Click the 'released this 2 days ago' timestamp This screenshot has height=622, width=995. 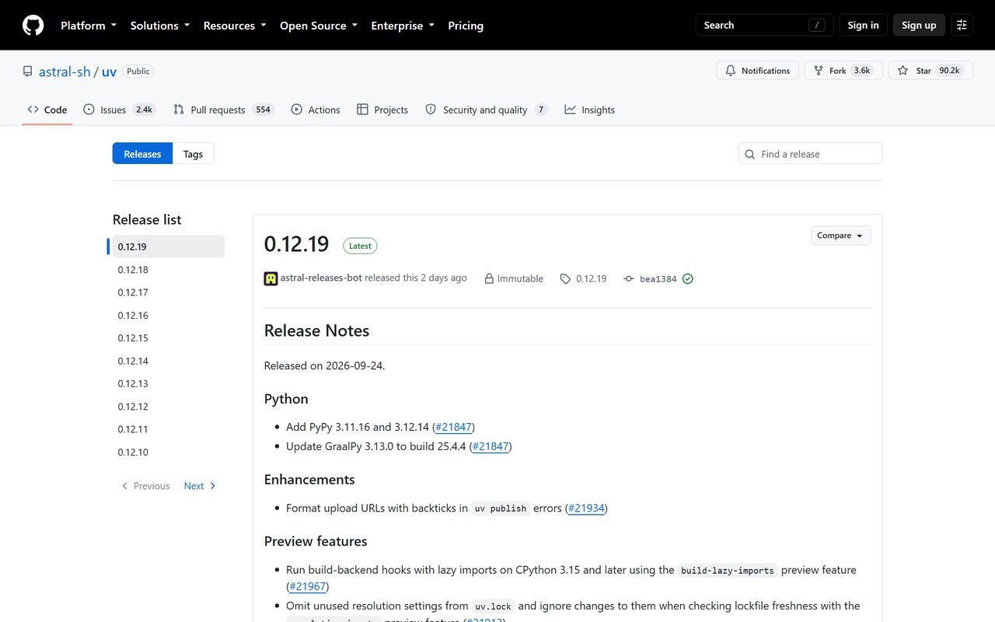pos(416,278)
